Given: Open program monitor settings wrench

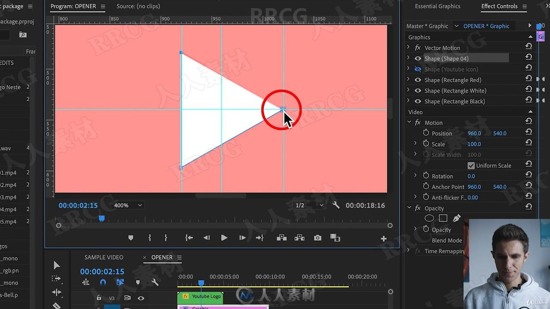Looking at the screenshot, I should pos(336,205).
